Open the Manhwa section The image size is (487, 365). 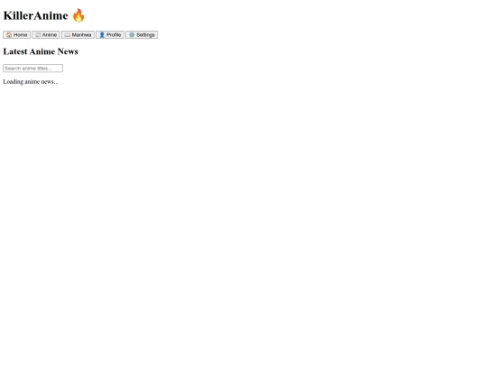[x=78, y=35]
